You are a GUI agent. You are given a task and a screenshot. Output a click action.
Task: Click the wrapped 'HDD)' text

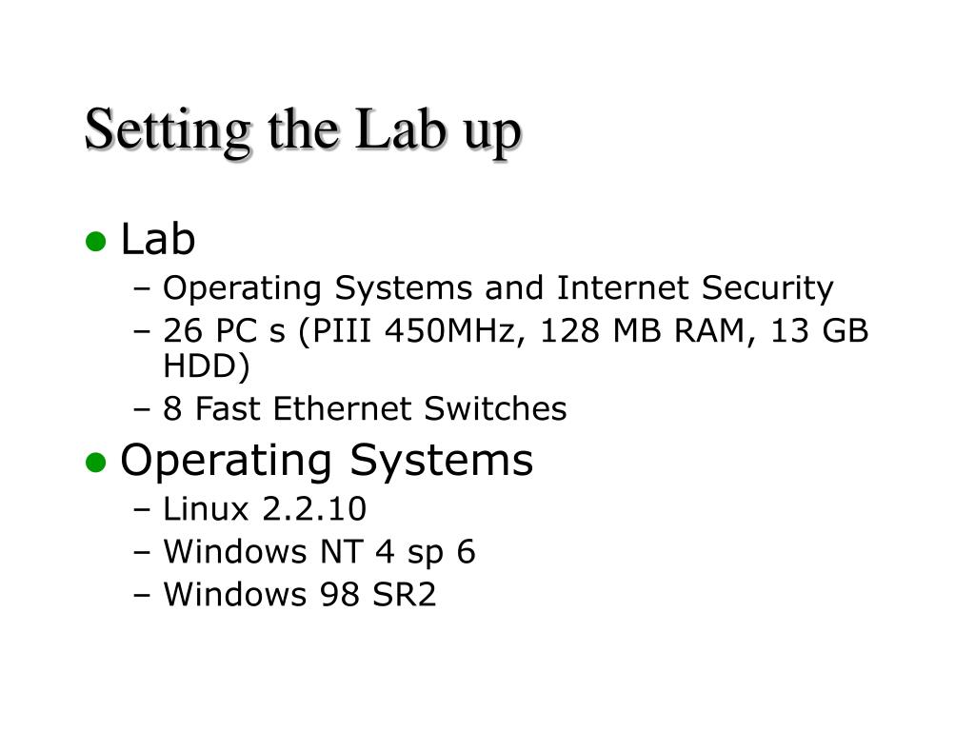coord(207,366)
